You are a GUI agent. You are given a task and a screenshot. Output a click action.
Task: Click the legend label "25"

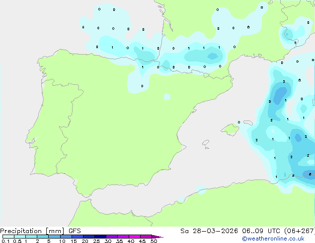coord(96,241)
